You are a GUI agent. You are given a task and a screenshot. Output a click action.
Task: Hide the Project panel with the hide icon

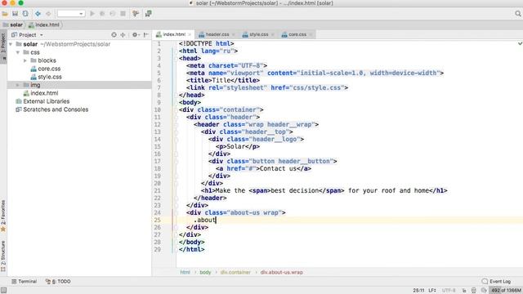(146, 34)
